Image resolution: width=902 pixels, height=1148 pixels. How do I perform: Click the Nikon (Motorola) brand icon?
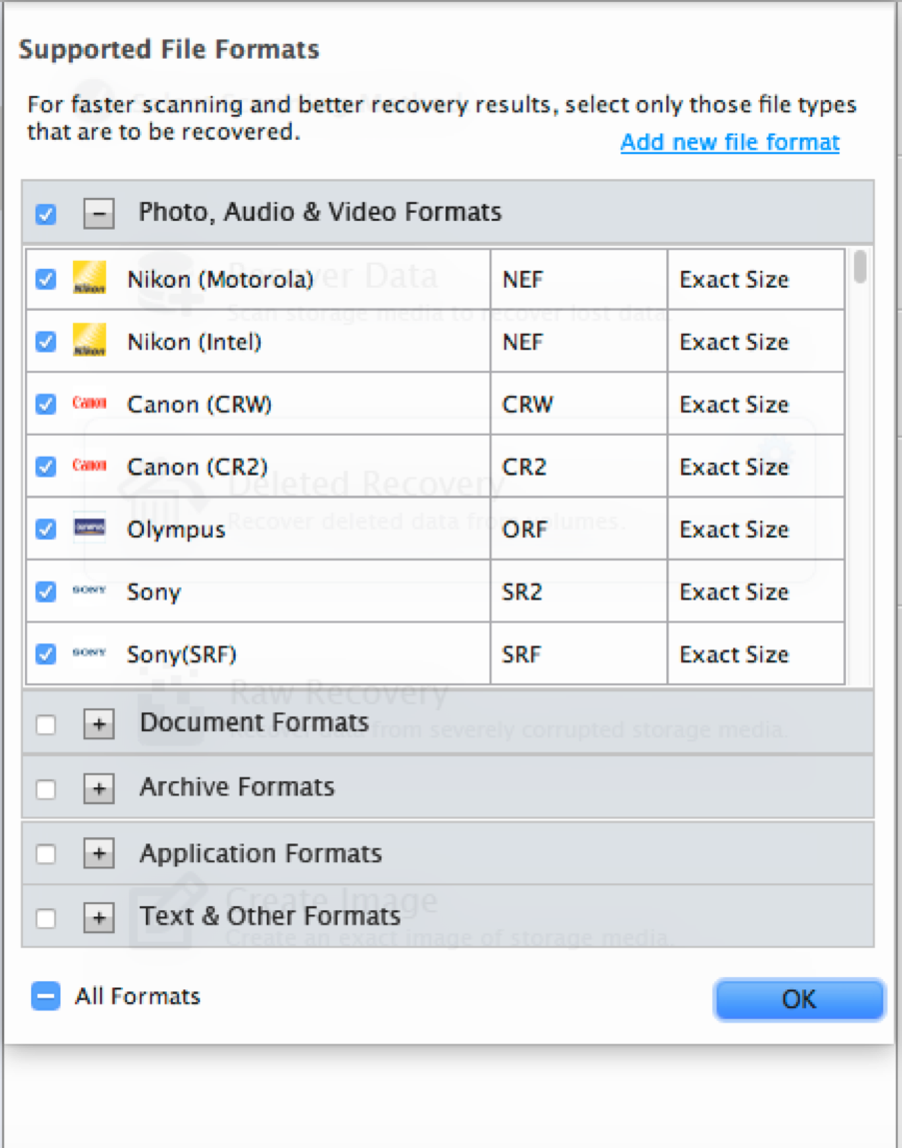pyautogui.click(x=89, y=278)
